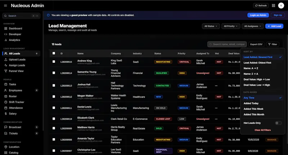Click CLOSED LOST badge for Elizabeth Clark
This screenshot has width=288, height=155.
click(163, 119)
